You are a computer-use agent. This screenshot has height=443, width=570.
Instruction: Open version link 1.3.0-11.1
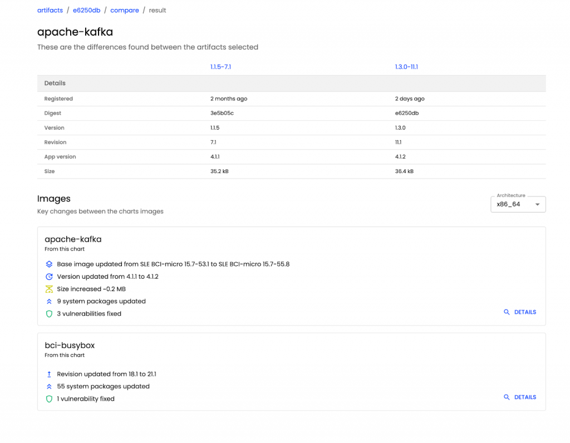pos(405,66)
